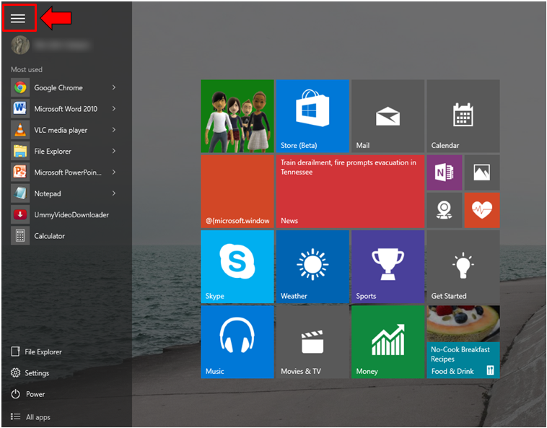547x428 pixels.
Task: Click the hamburger menu button
Action: pos(18,18)
